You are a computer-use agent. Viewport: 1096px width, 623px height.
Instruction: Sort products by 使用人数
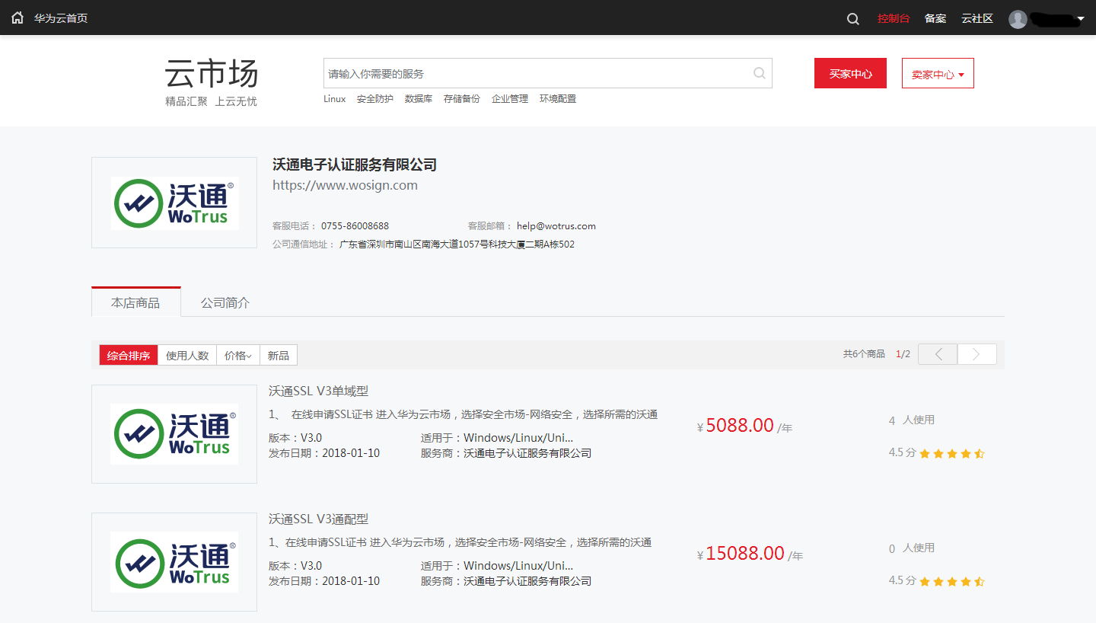[x=187, y=356]
